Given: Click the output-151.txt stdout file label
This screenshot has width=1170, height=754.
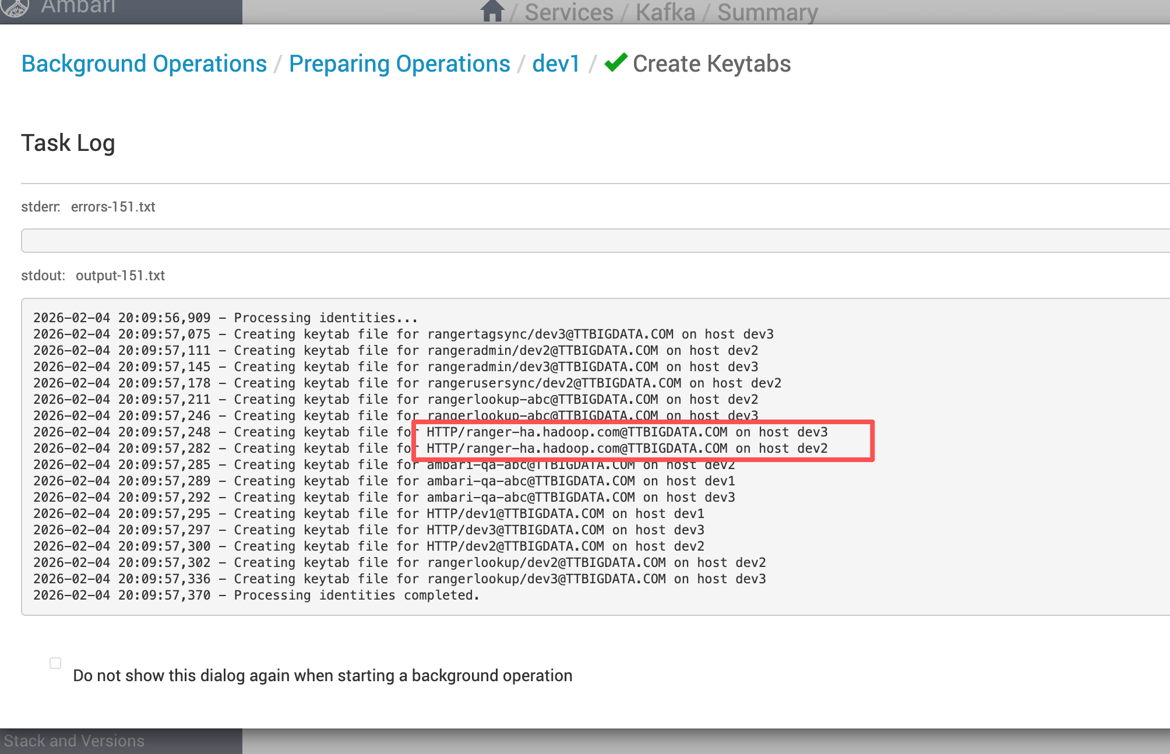Looking at the screenshot, I should coord(120,276).
